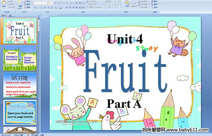This screenshot has width=212, height=136.
Task: Toggle Justify paragraph alignment
Action: tap(77, 7)
